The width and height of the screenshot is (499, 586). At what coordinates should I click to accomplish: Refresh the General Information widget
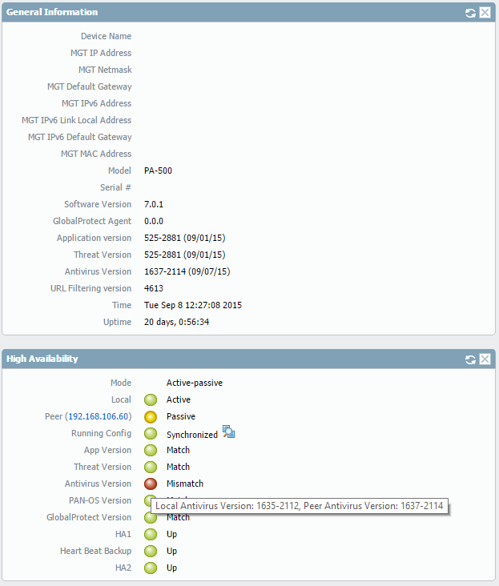(470, 13)
